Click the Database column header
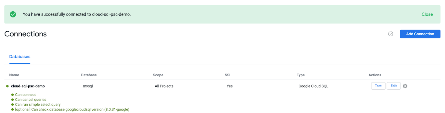The height and width of the screenshot is (113, 445). (x=89, y=75)
